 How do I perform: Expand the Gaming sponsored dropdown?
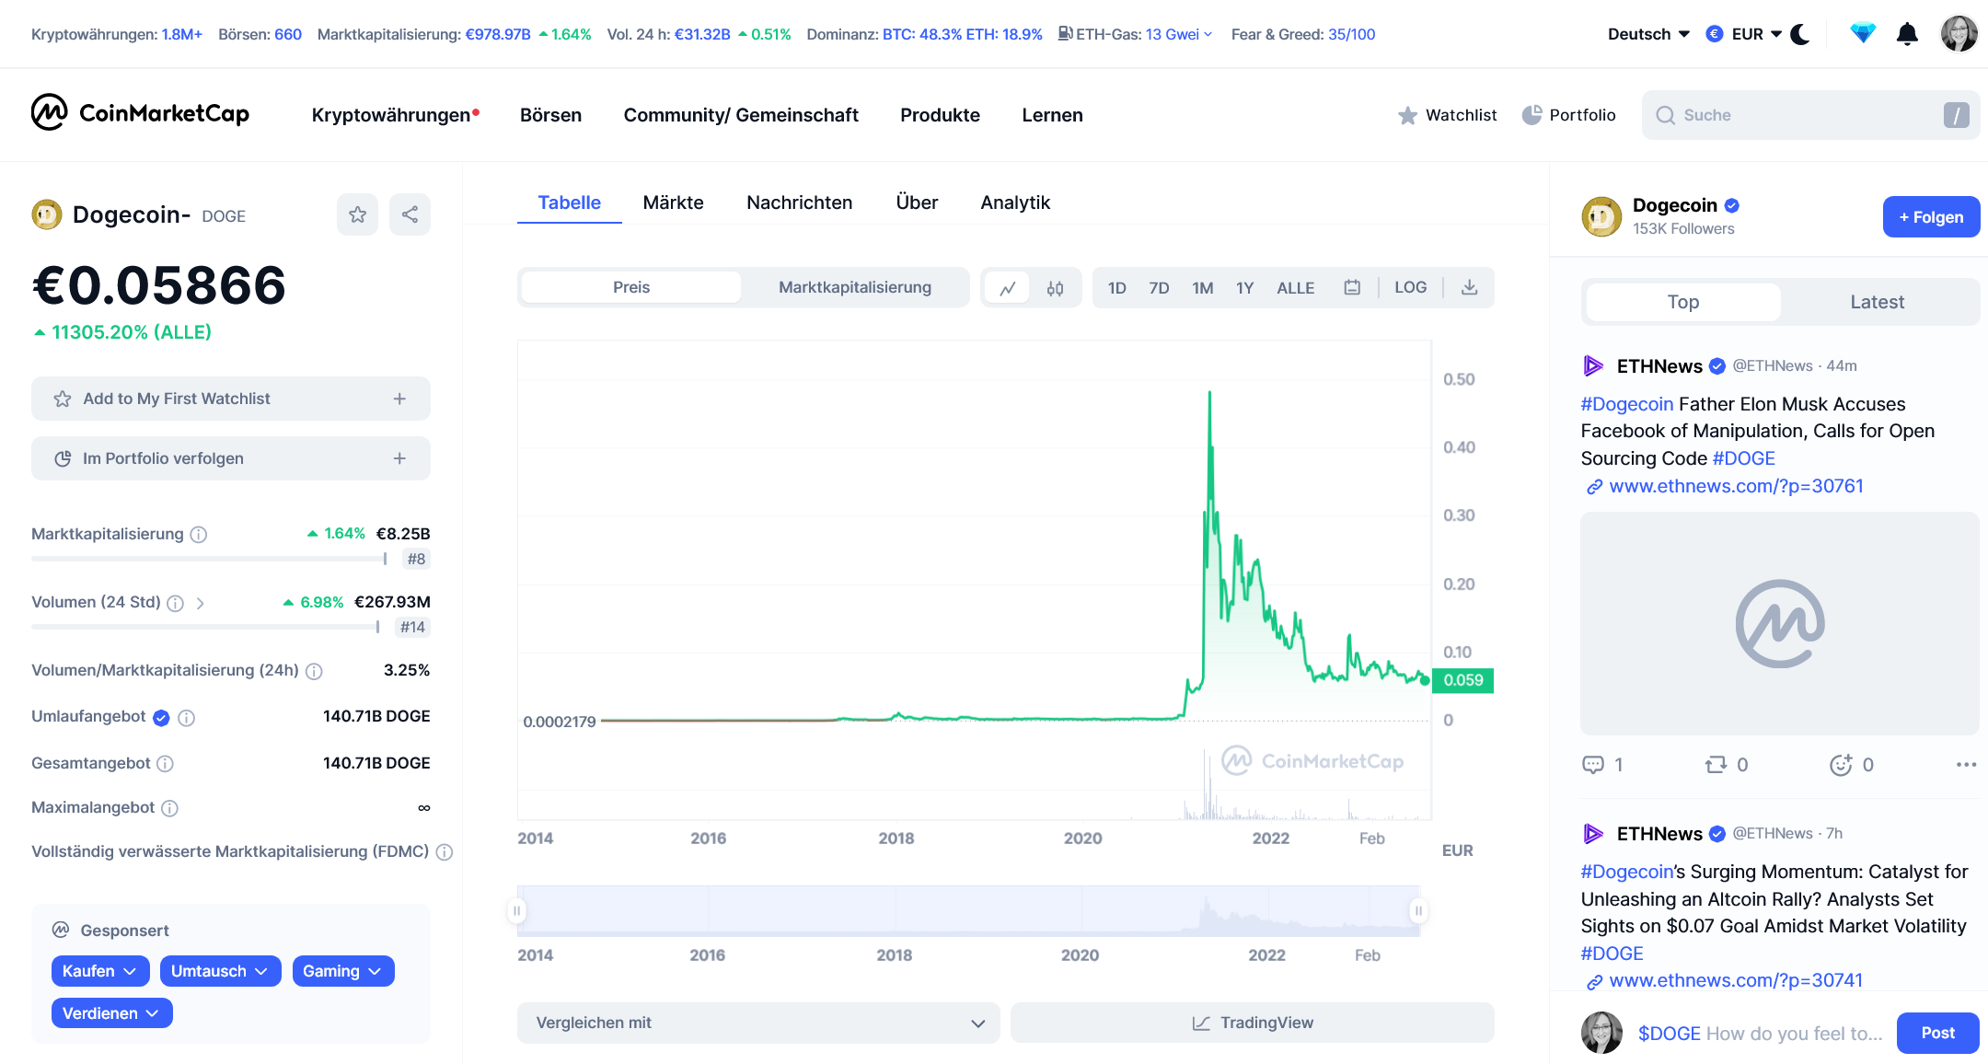point(342,971)
